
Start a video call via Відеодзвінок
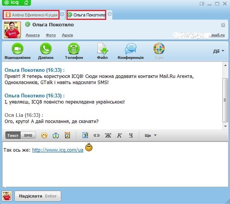(x=18, y=49)
